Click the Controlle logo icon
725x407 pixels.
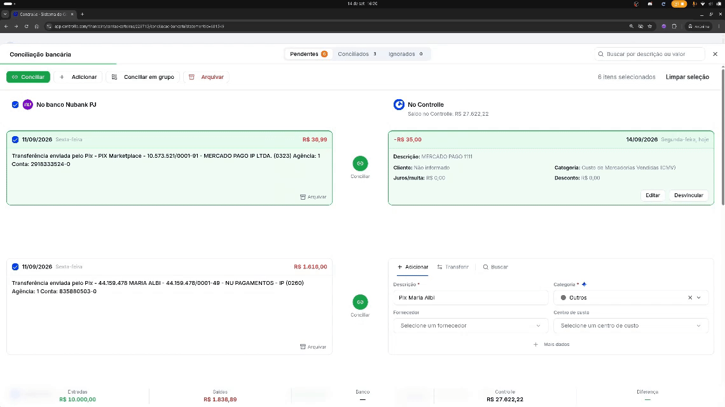coord(399,104)
